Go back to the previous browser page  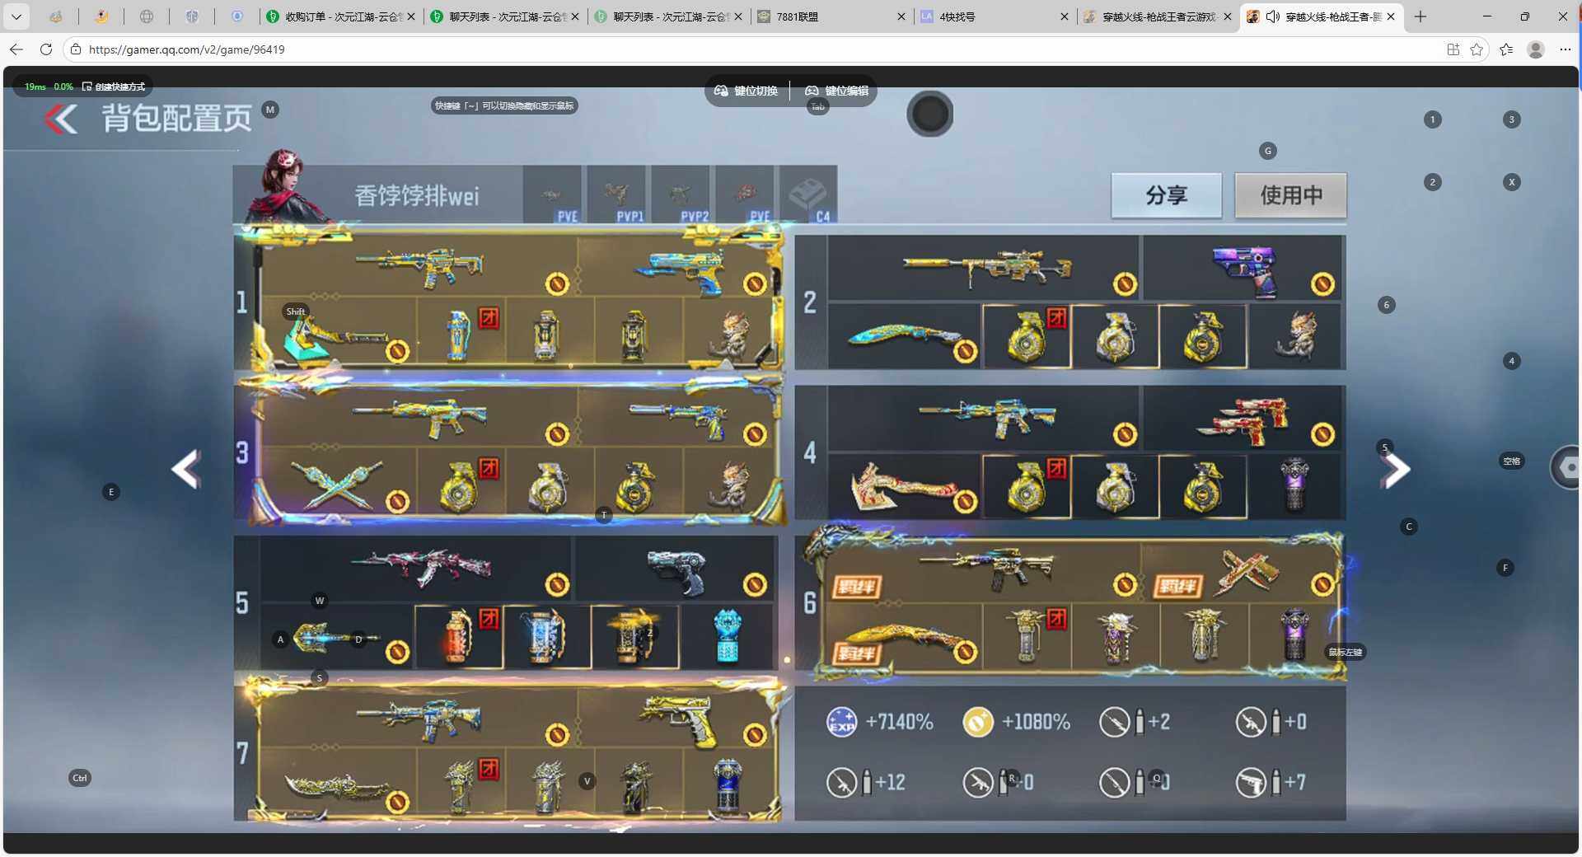pyautogui.click(x=16, y=49)
